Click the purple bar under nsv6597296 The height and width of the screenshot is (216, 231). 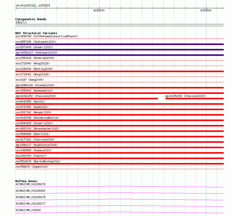(x=119, y=44)
